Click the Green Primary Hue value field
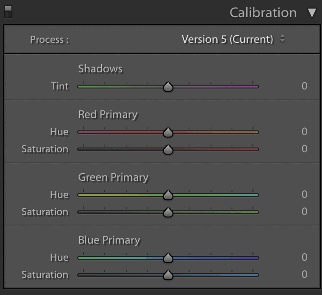 (304, 195)
